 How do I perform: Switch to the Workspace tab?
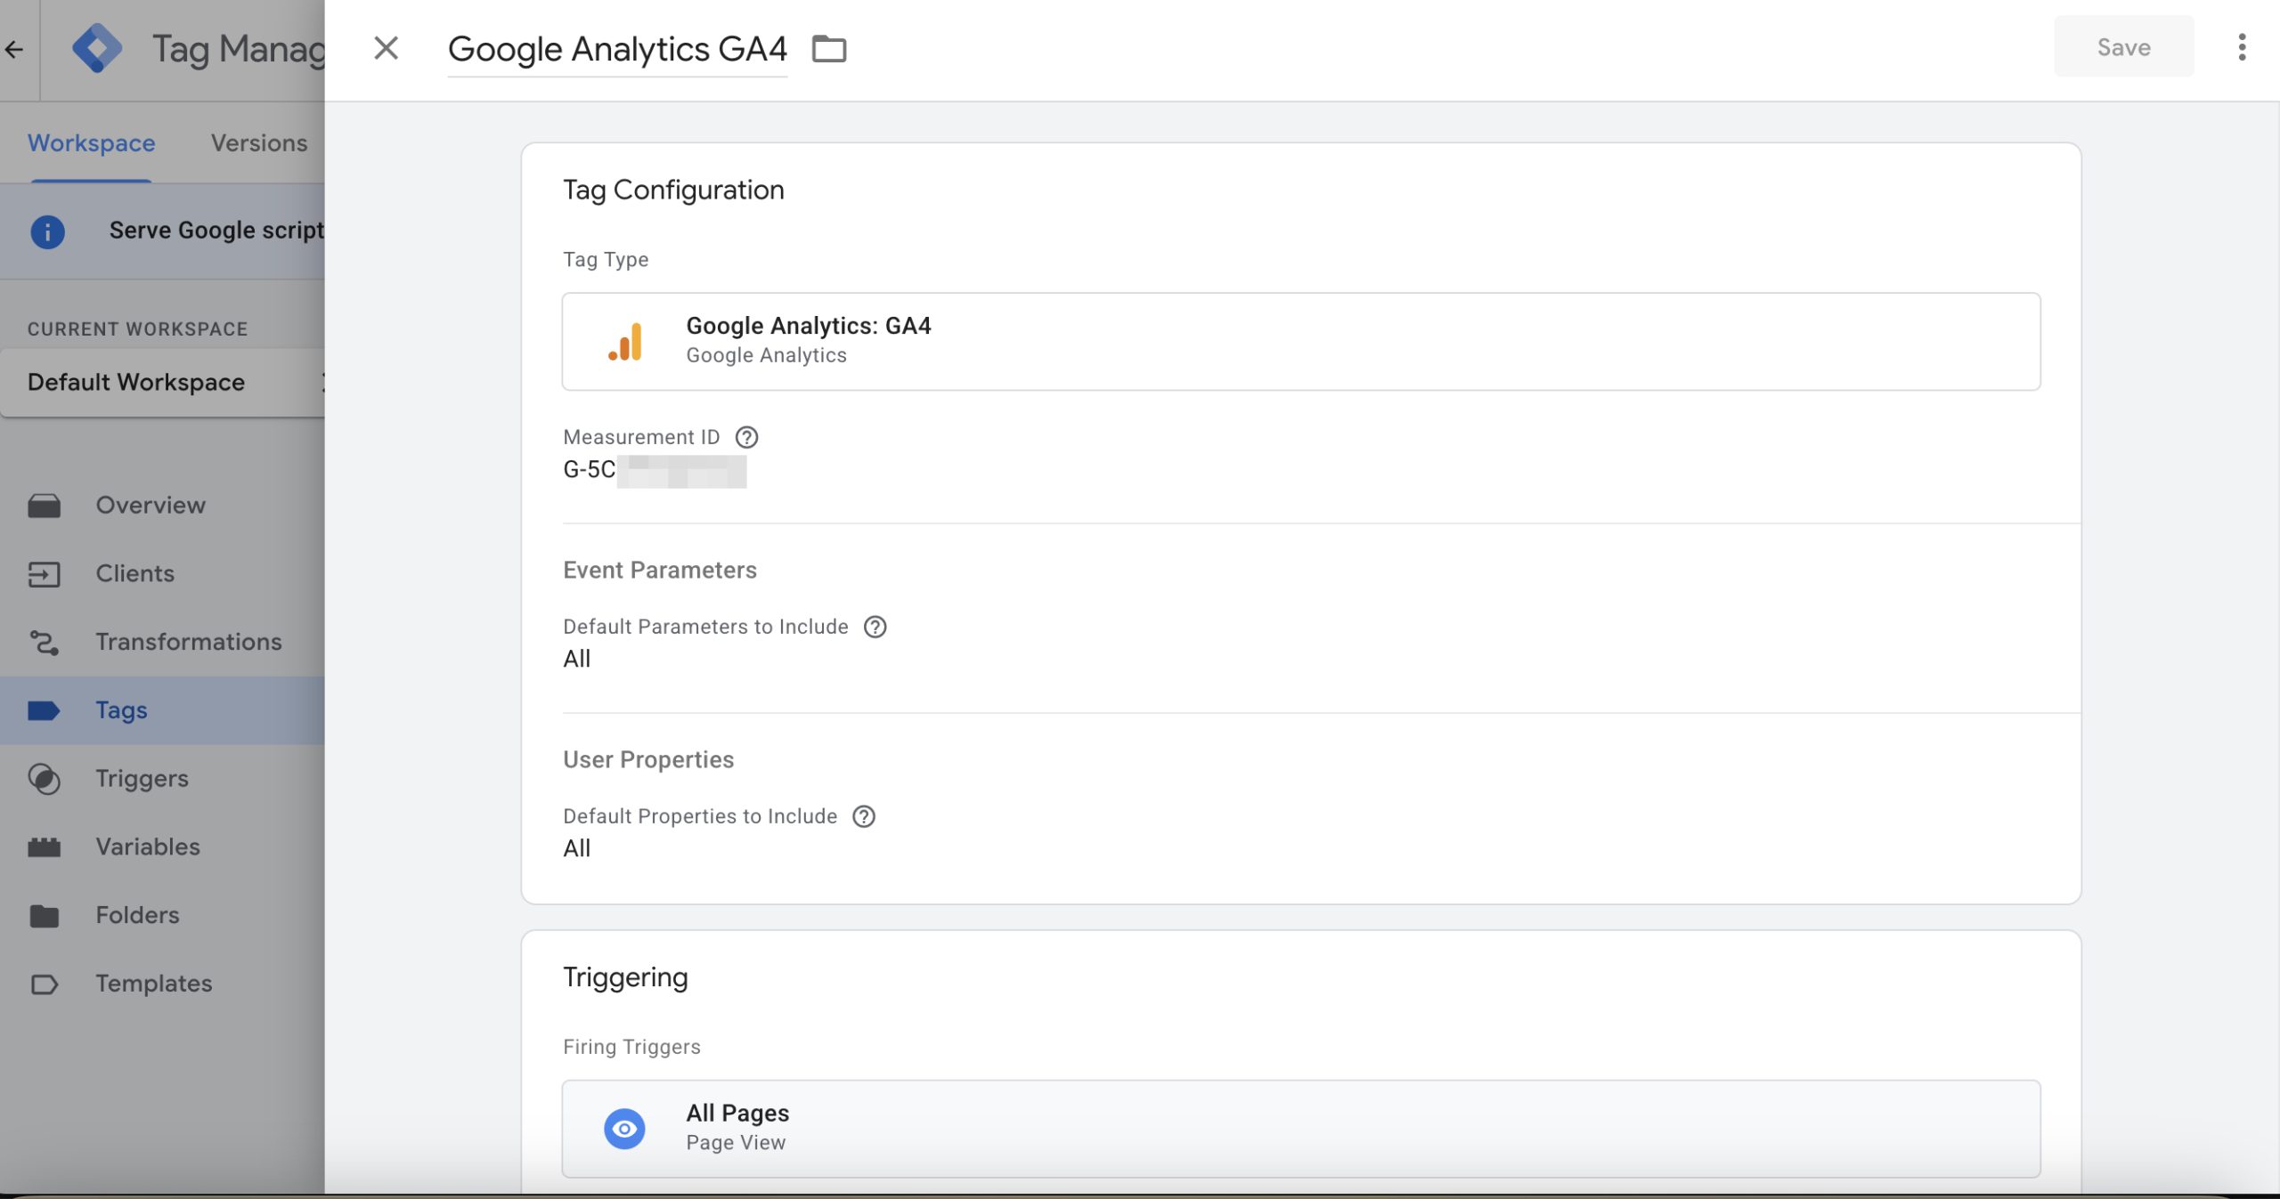coord(90,142)
